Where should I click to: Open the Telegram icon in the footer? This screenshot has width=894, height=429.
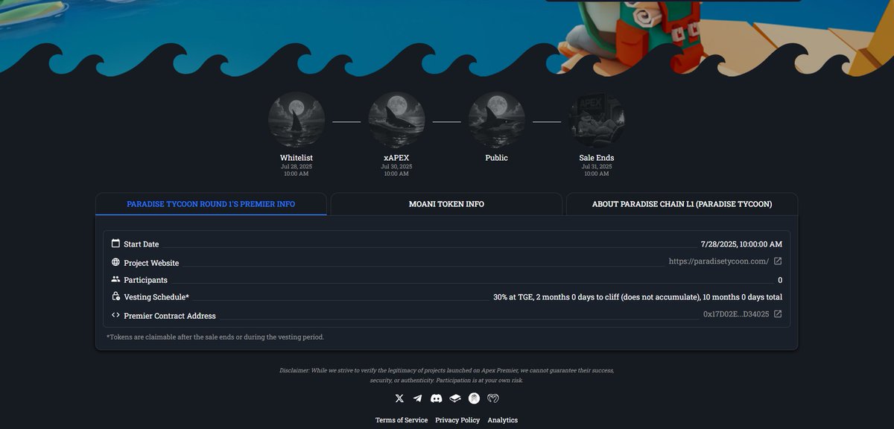pos(417,397)
